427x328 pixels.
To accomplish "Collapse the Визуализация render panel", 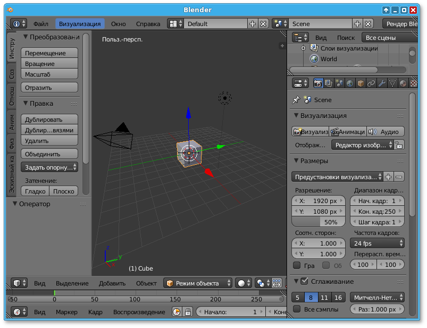I will coord(296,115).
